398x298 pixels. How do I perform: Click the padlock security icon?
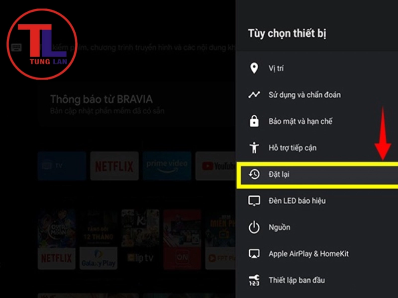pyautogui.click(x=254, y=121)
